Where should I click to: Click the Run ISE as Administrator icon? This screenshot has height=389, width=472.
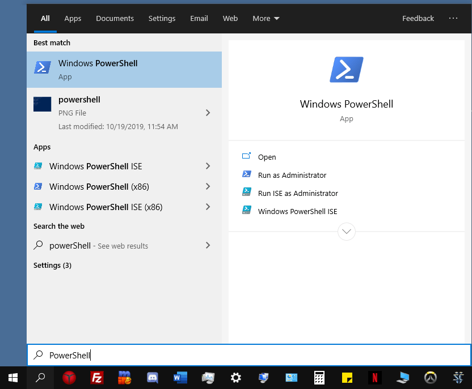[247, 193]
